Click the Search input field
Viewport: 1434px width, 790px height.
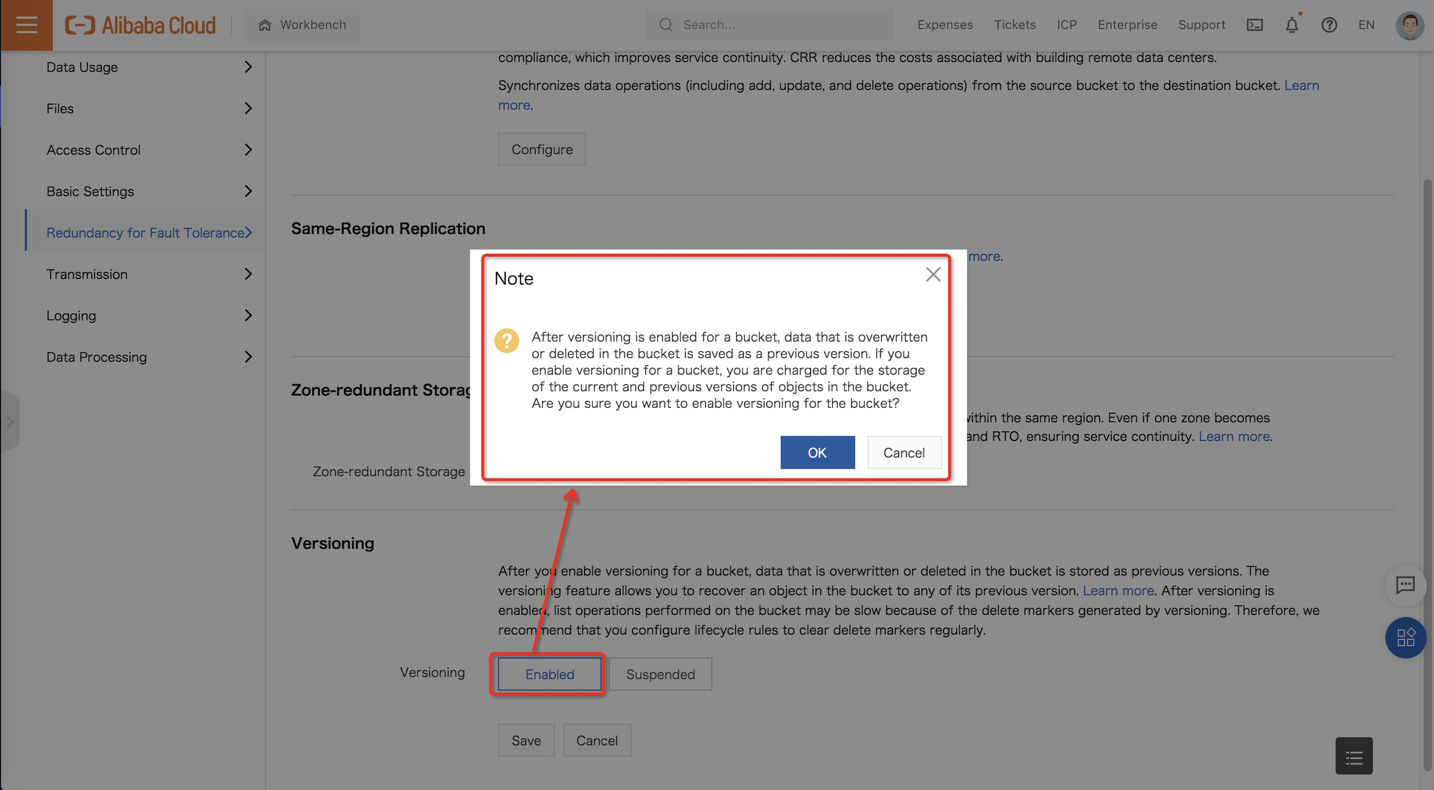coord(779,25)
